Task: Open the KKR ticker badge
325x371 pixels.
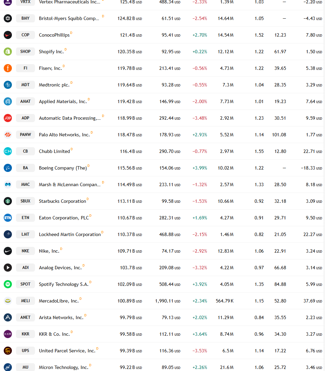Action: [25, 334]
